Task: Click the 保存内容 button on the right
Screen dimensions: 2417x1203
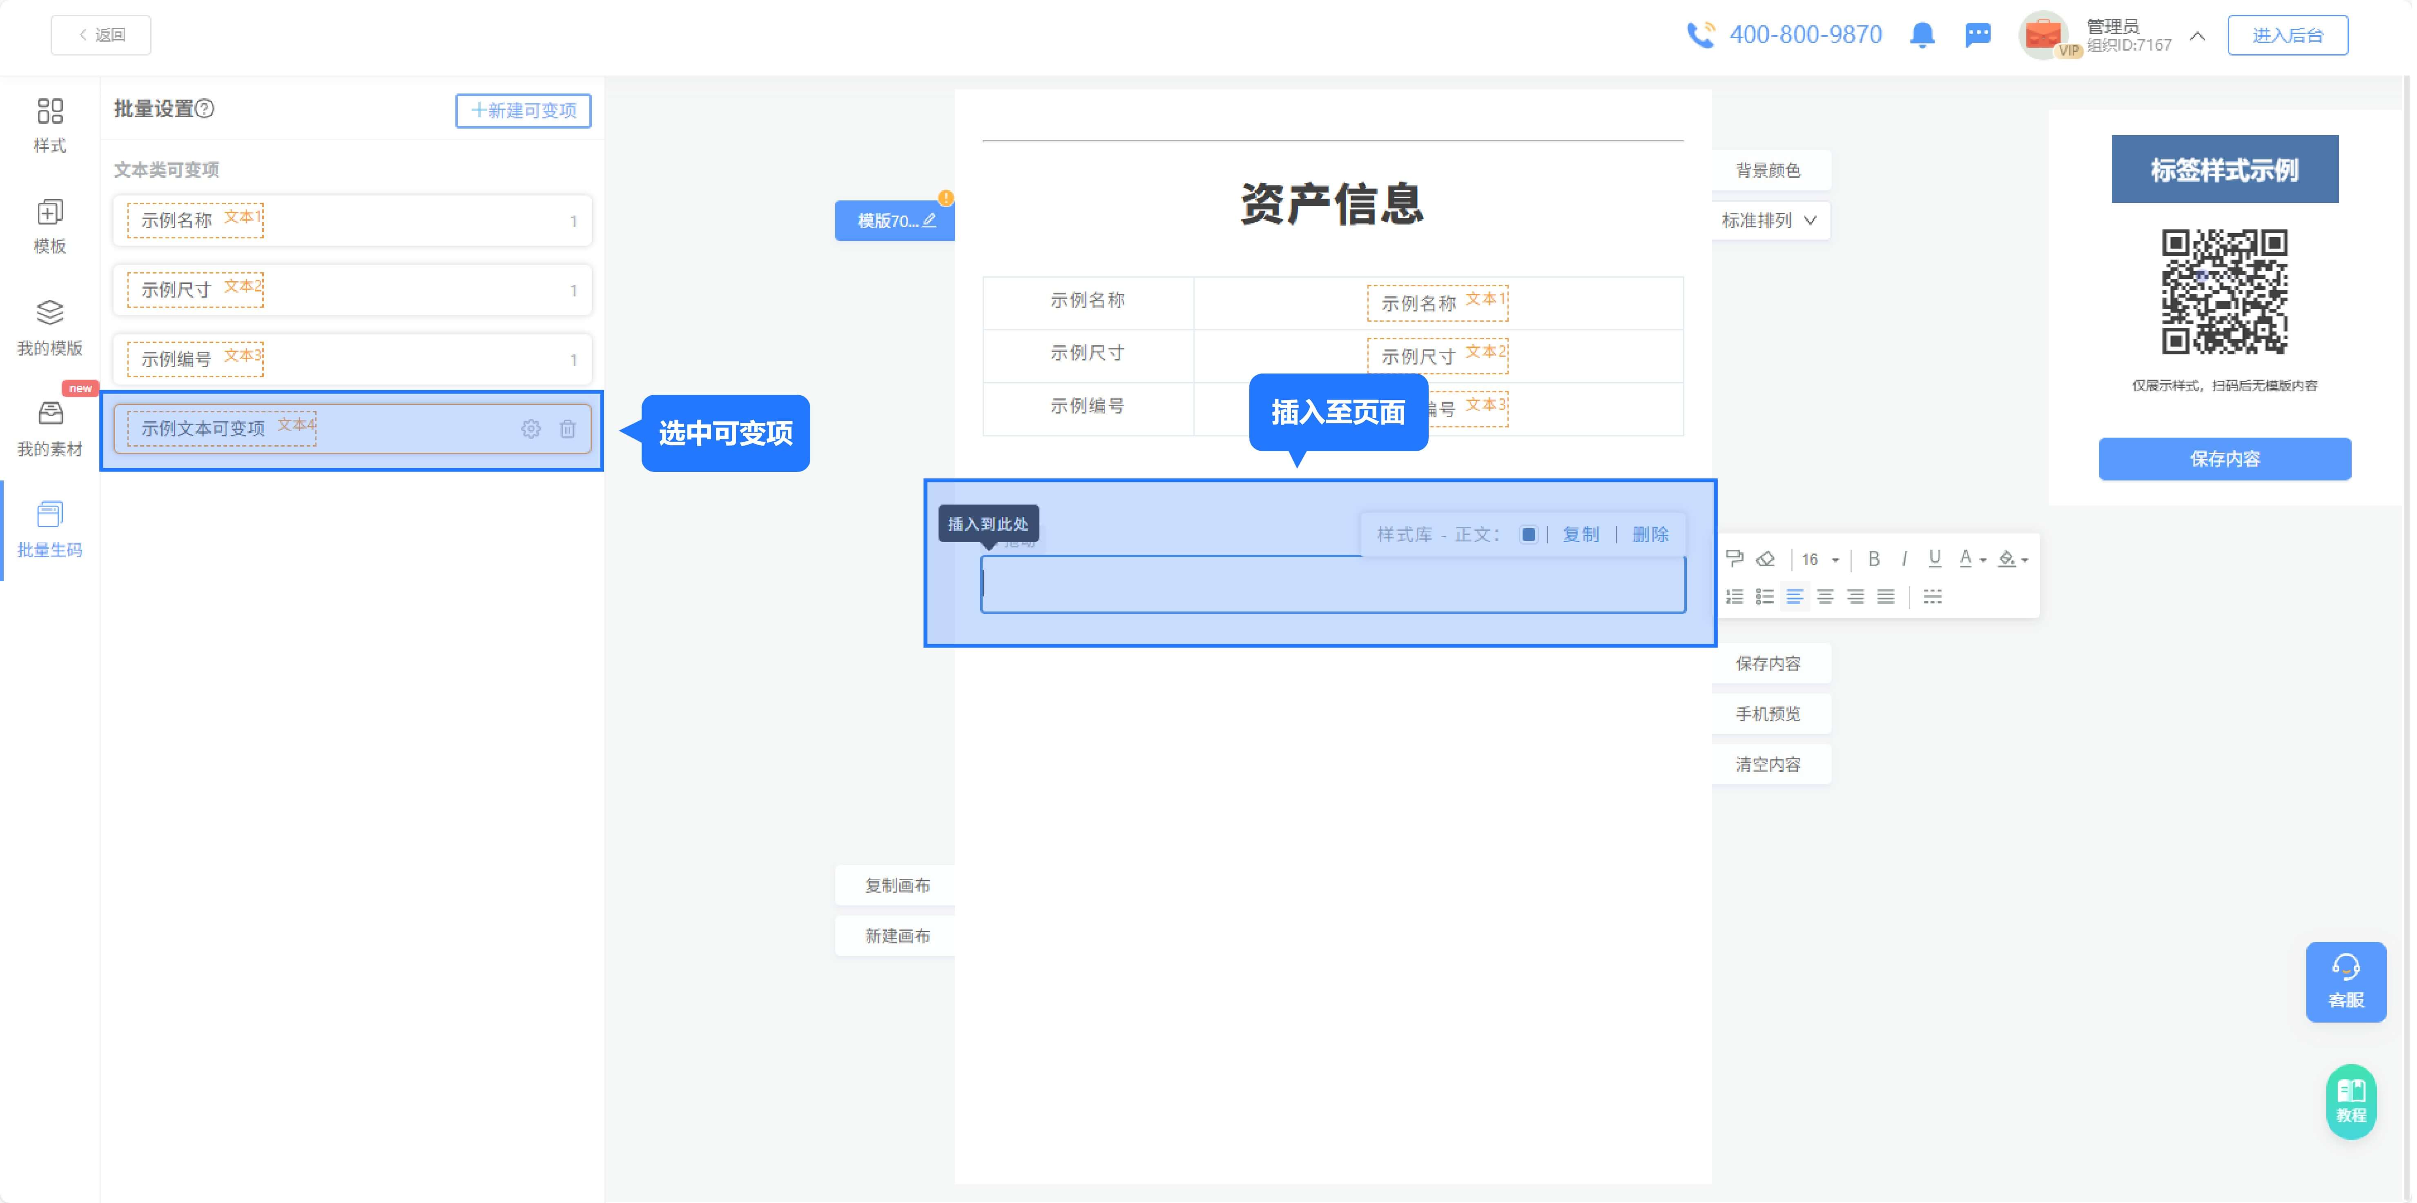Action: [2225, 460]
